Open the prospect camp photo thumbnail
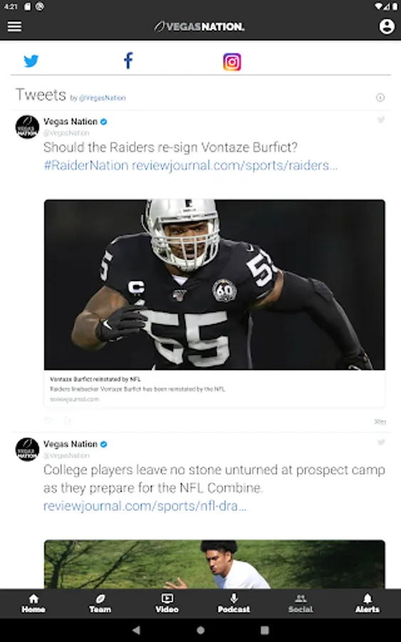Image resolution: width=401 pixels, height=642 pixels. tap(214, 564)
